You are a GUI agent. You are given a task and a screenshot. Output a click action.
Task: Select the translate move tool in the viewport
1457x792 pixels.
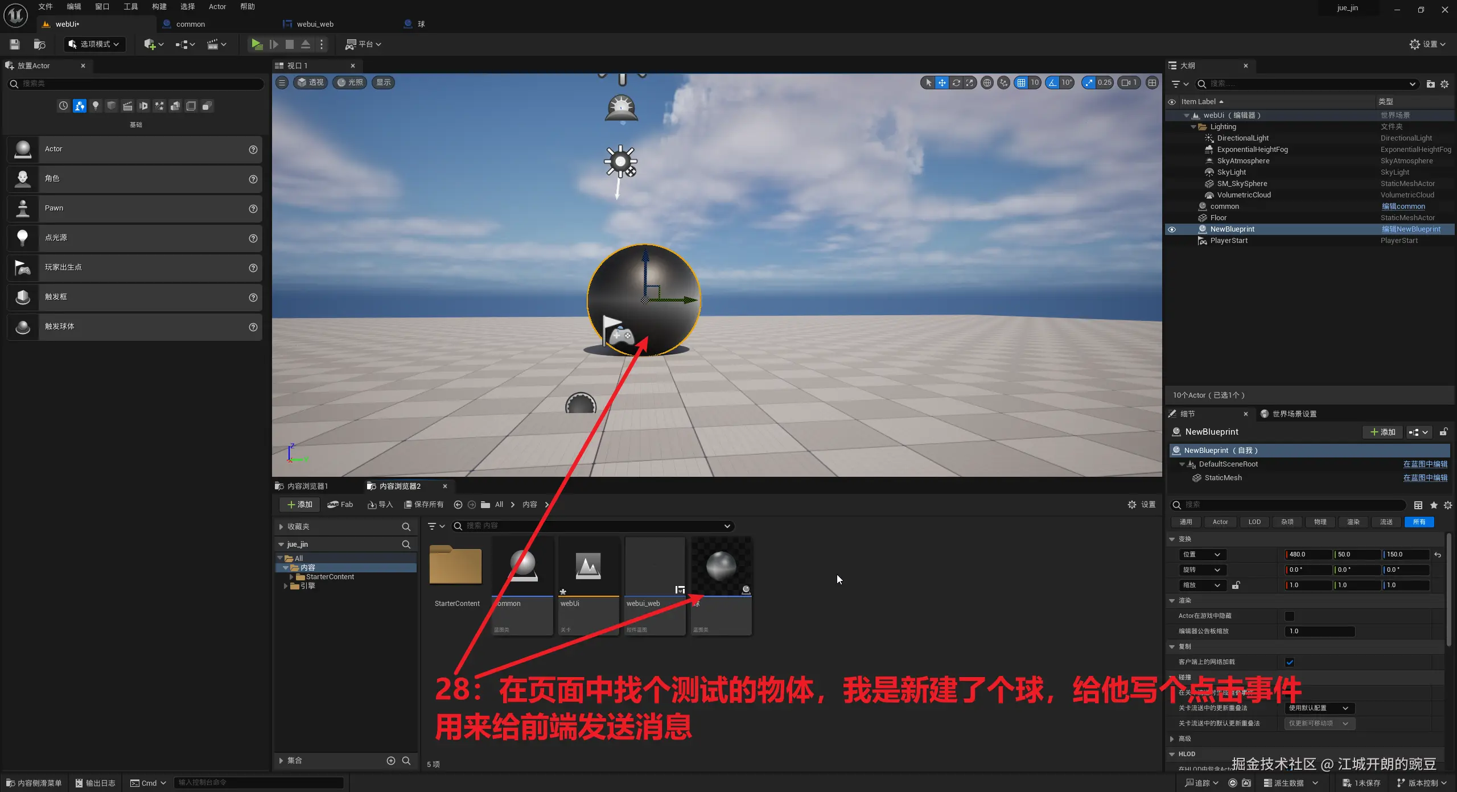942,82
